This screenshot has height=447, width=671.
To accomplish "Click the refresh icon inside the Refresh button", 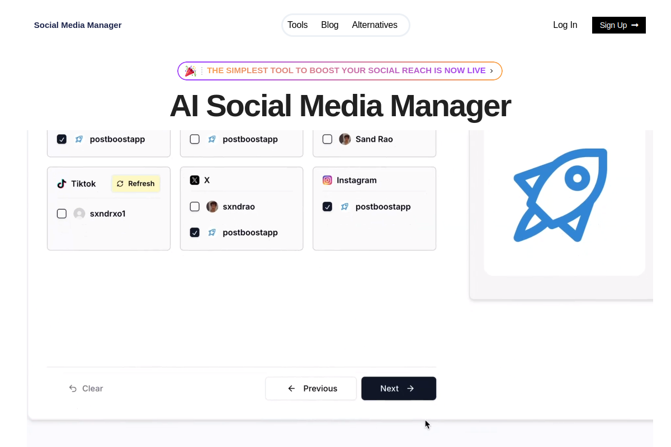I will (120, 183).
